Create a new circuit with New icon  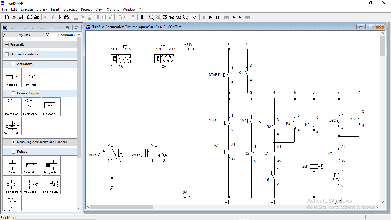coord(7,17)
